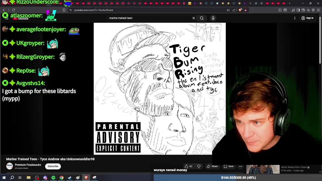This screenshot has width=322, height=181.
Task: Open the cast/screen icon in the address bar
Action: coord(228,10)
